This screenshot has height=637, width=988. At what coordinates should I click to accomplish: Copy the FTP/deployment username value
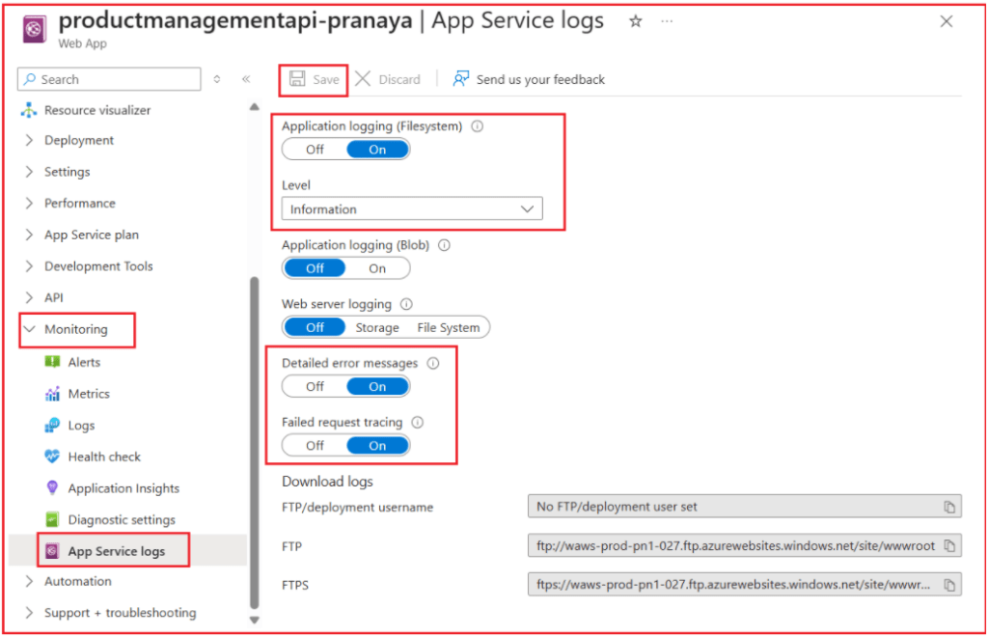(x=949, y=507)
